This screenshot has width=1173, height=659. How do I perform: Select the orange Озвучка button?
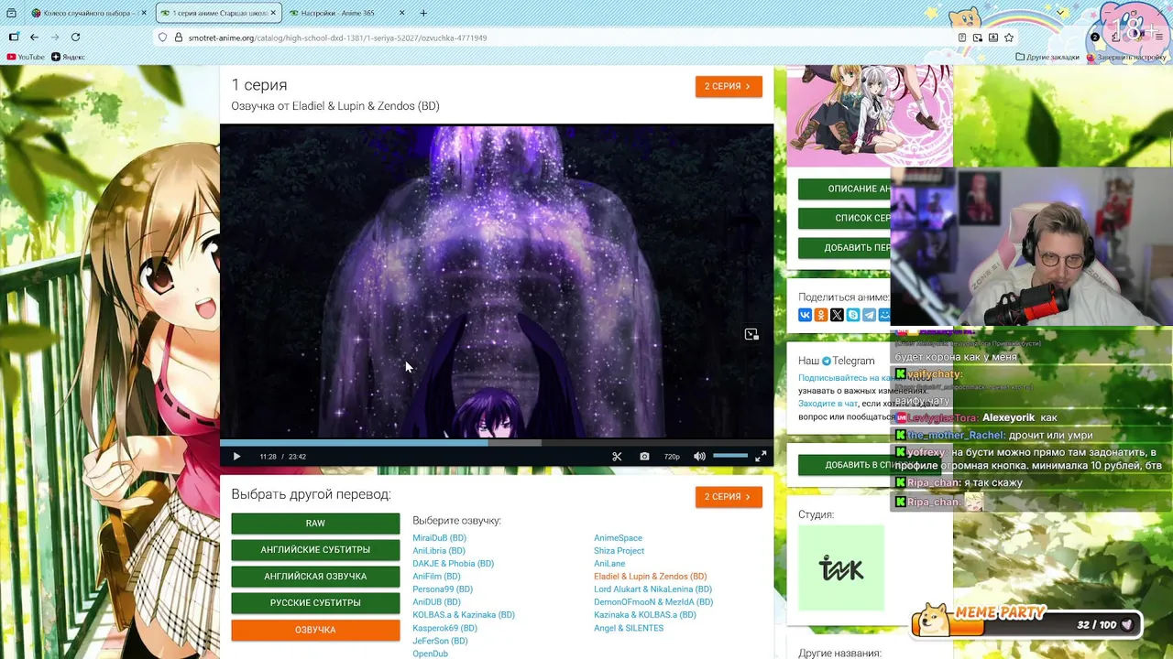315,630
